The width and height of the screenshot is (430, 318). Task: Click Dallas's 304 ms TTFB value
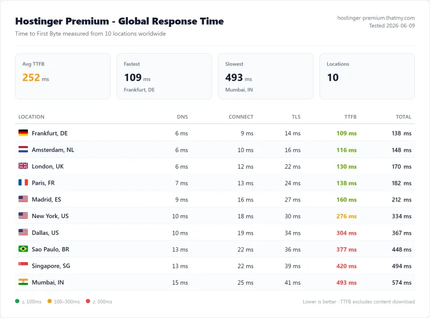pyautogui.click(x=347, y=233)
